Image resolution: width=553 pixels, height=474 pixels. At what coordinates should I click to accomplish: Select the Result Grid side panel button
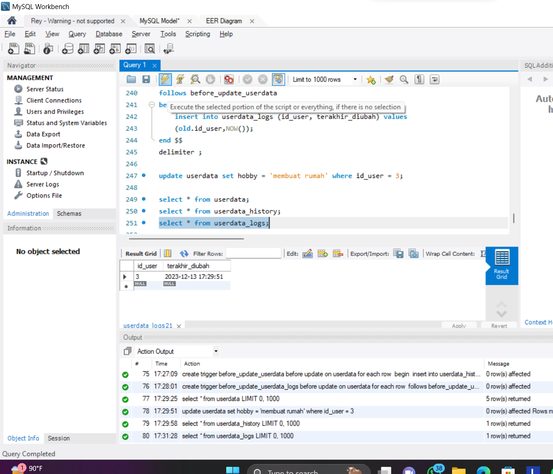[x=502, y=265]
